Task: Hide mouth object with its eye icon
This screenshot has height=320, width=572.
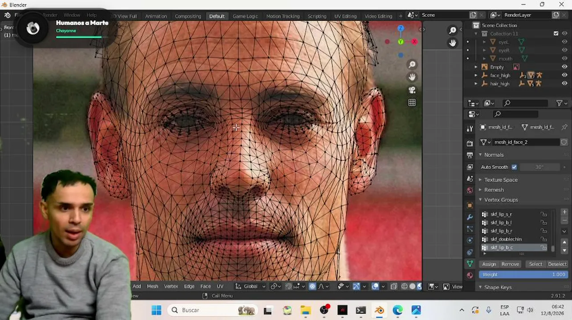Action: click(x=564, y=59)
